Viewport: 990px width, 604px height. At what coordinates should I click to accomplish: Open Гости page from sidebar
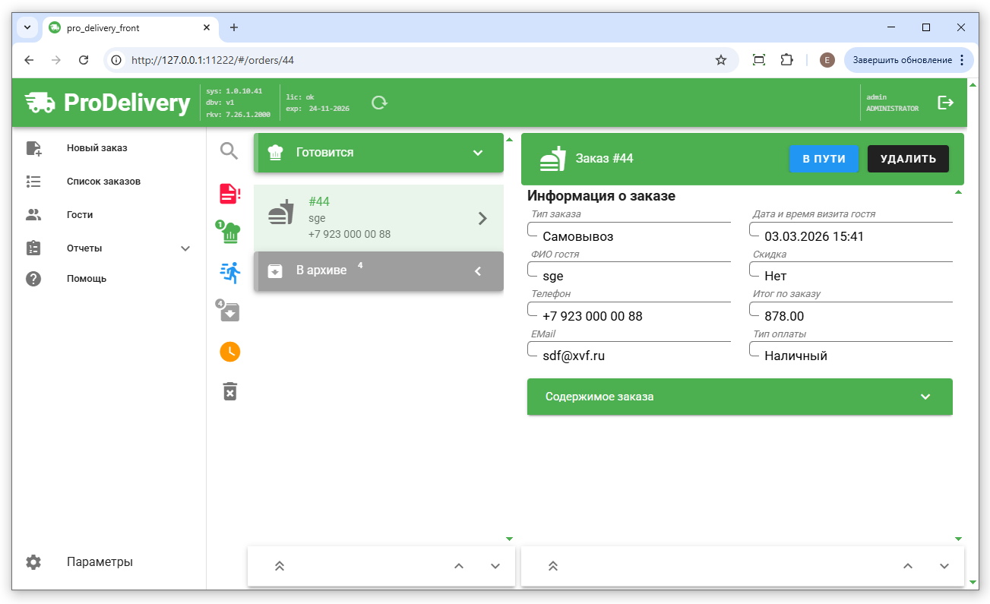[x=80, y=215]
